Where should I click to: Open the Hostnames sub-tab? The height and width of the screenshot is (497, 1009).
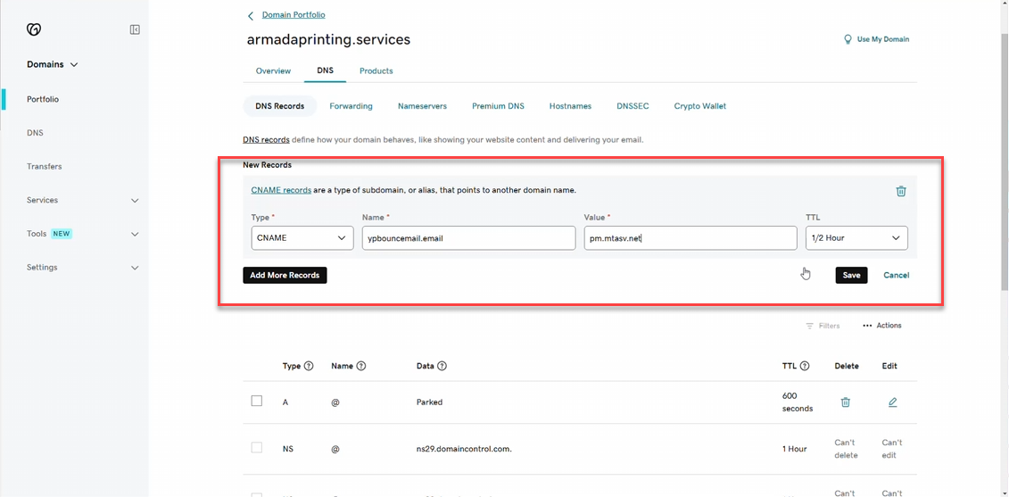click(x=570, y=106)
